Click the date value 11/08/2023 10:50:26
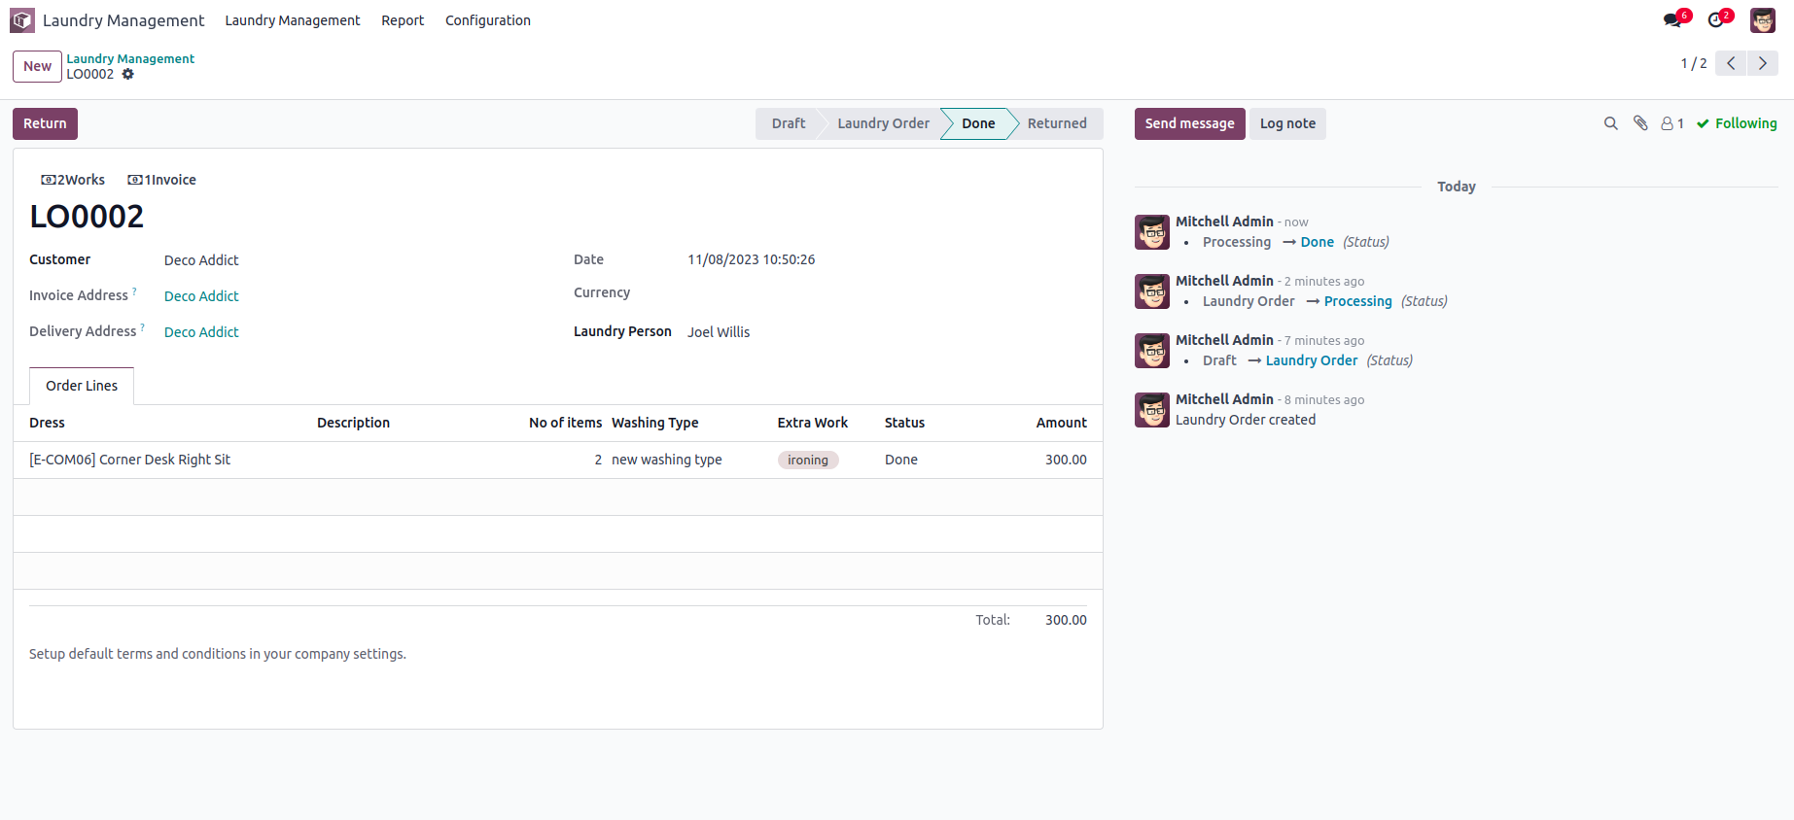1794x820 pixels. 751,259
